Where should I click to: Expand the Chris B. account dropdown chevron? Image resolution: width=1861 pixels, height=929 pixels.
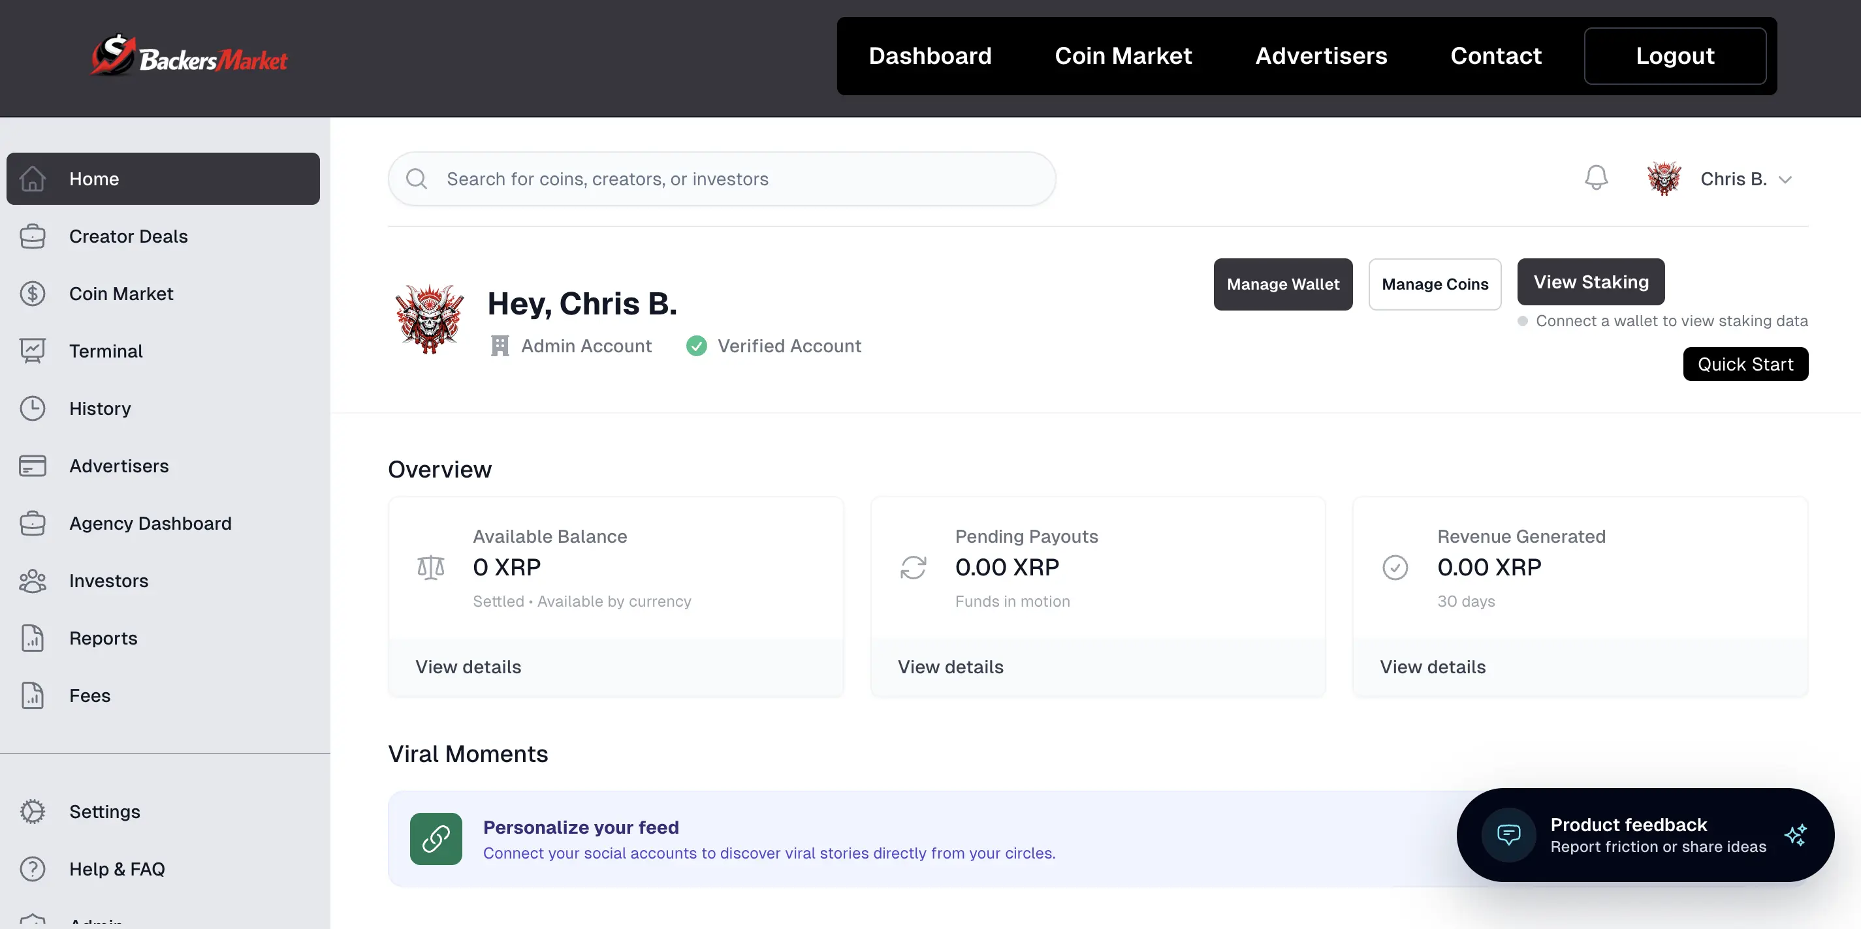click(x=1785, y=180)
